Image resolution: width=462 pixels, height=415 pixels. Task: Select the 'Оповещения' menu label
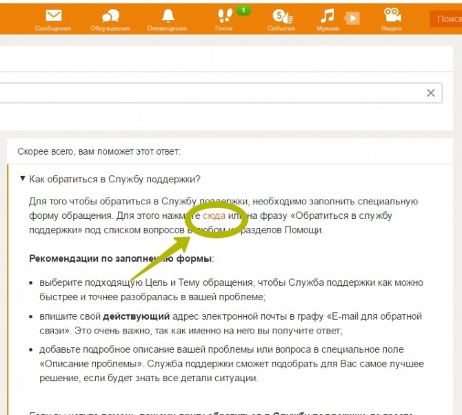[x=167, y=28]
